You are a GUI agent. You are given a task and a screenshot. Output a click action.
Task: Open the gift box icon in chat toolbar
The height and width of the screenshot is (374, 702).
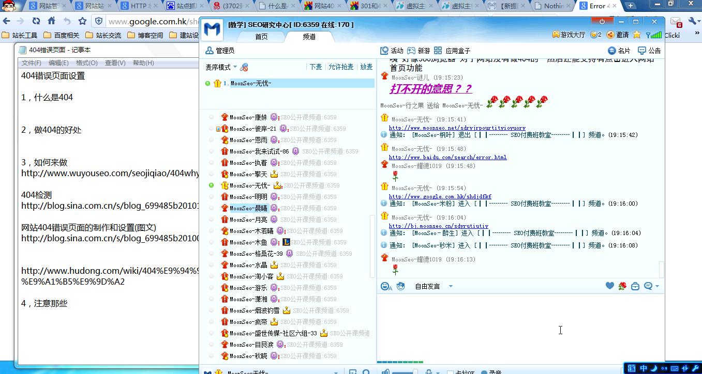(x=635, y=286)
